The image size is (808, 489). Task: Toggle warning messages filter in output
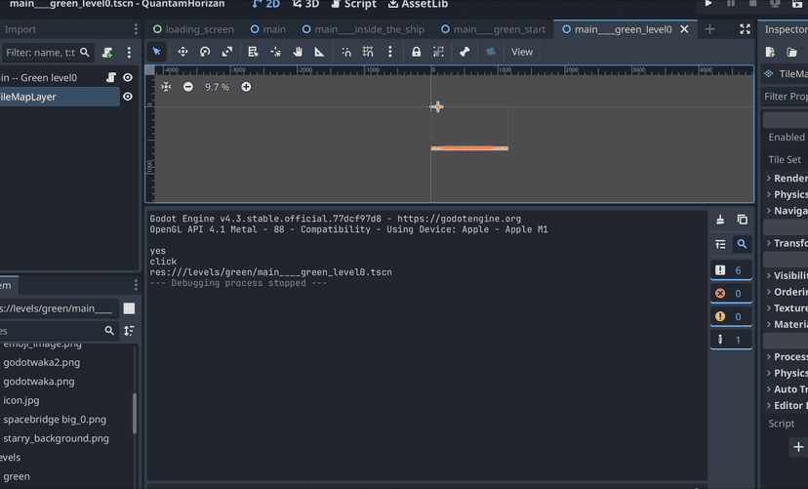(730, 316)
